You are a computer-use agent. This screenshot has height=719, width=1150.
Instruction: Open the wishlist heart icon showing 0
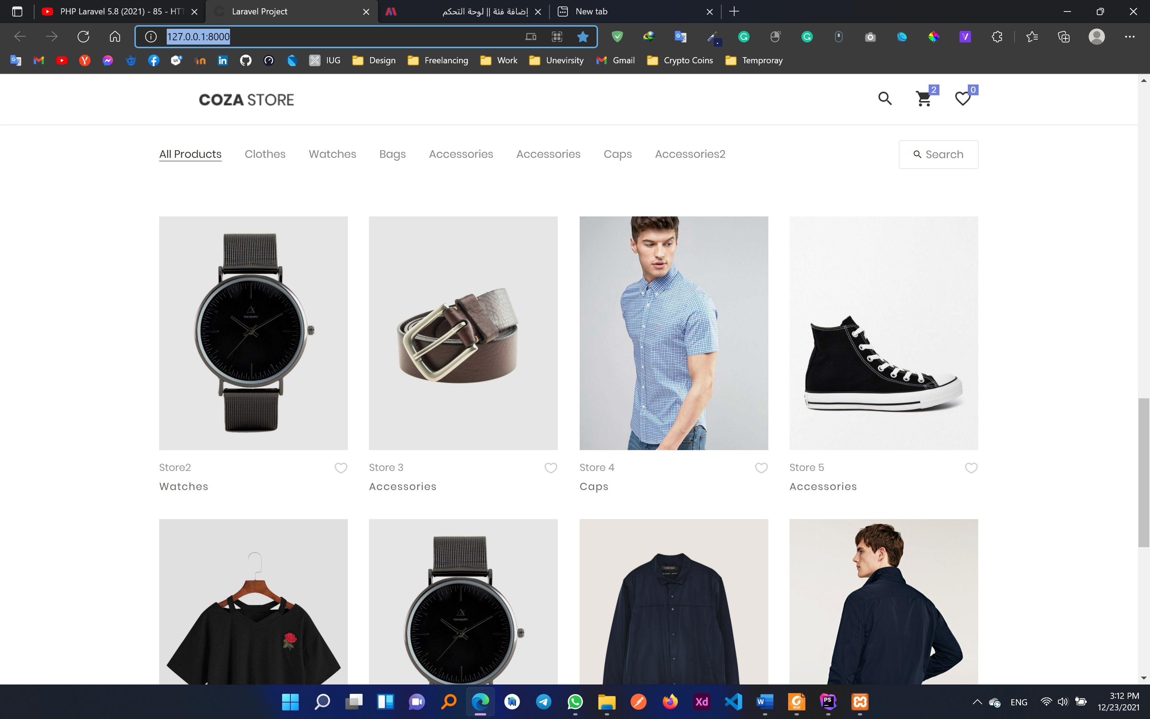coord(962,99)
